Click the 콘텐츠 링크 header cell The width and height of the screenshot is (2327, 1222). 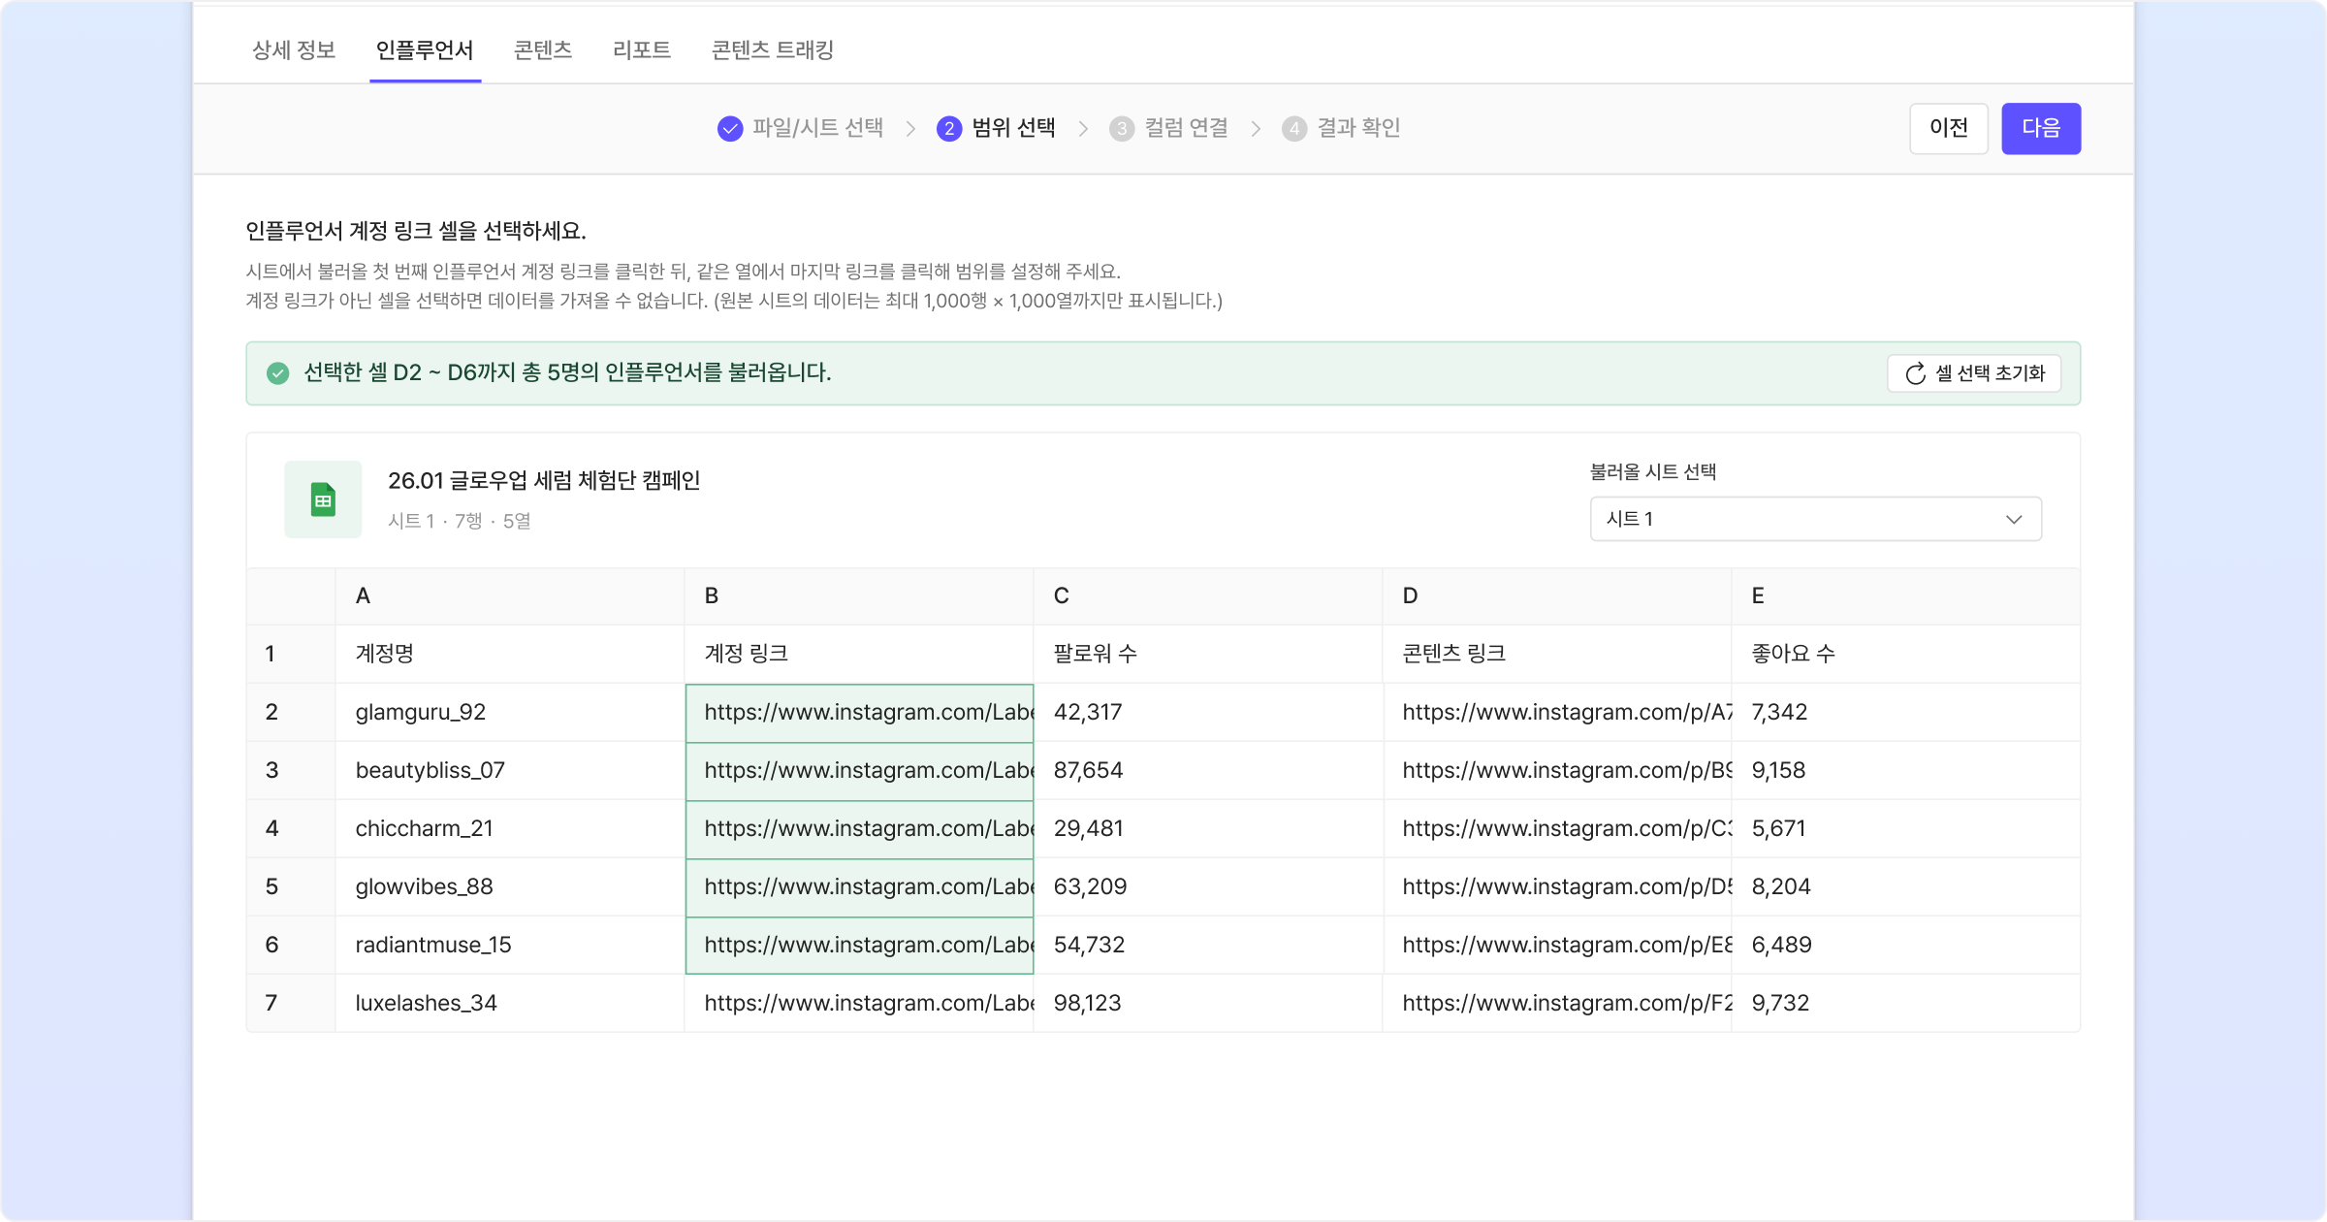[1557, 654]
